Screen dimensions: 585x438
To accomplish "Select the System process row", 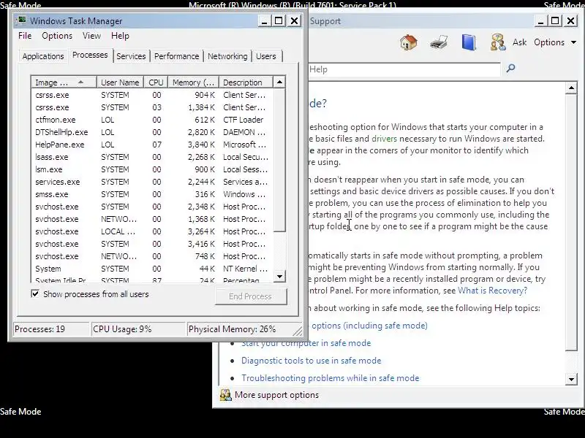I will point(152,269).
